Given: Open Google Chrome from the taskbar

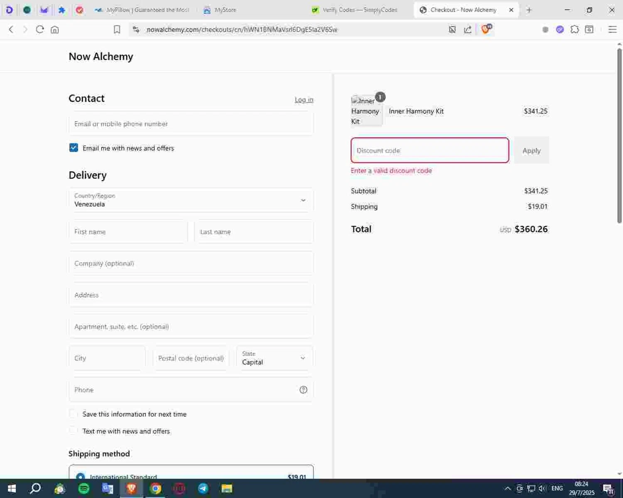Looking at the screenshot, I should (x=156, y=488).
